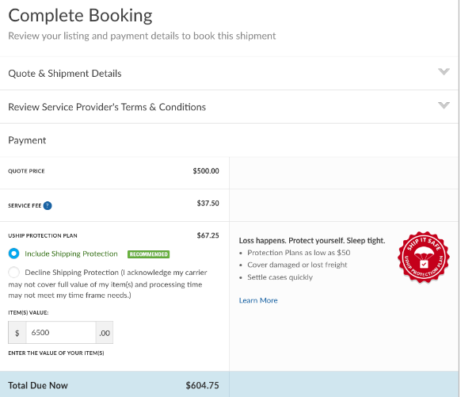Click the Include Shipping Protection label text
This screenshot has height=397, width=461.
pos(71,254)
